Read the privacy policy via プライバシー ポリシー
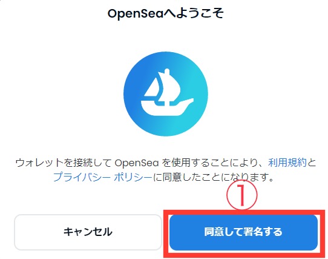The height and width of the screenshot is (259, 328). (x=103, y=177)
